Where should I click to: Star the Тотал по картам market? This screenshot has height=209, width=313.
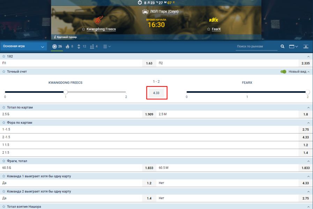point(4,107)
